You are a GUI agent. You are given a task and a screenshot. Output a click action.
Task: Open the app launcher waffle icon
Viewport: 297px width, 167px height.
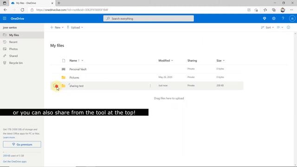[5, 19]
